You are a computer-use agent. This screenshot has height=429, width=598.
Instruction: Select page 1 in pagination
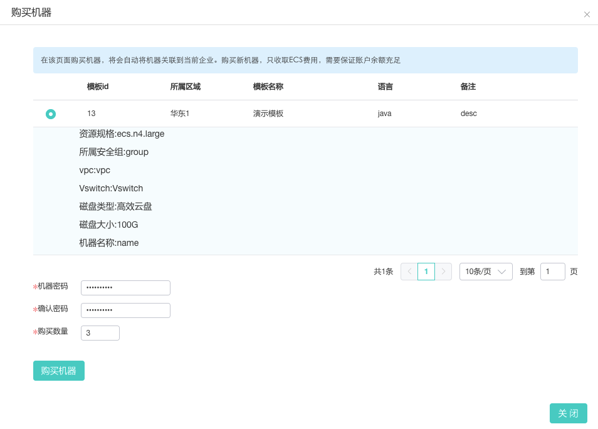click(x=426, y=272)
